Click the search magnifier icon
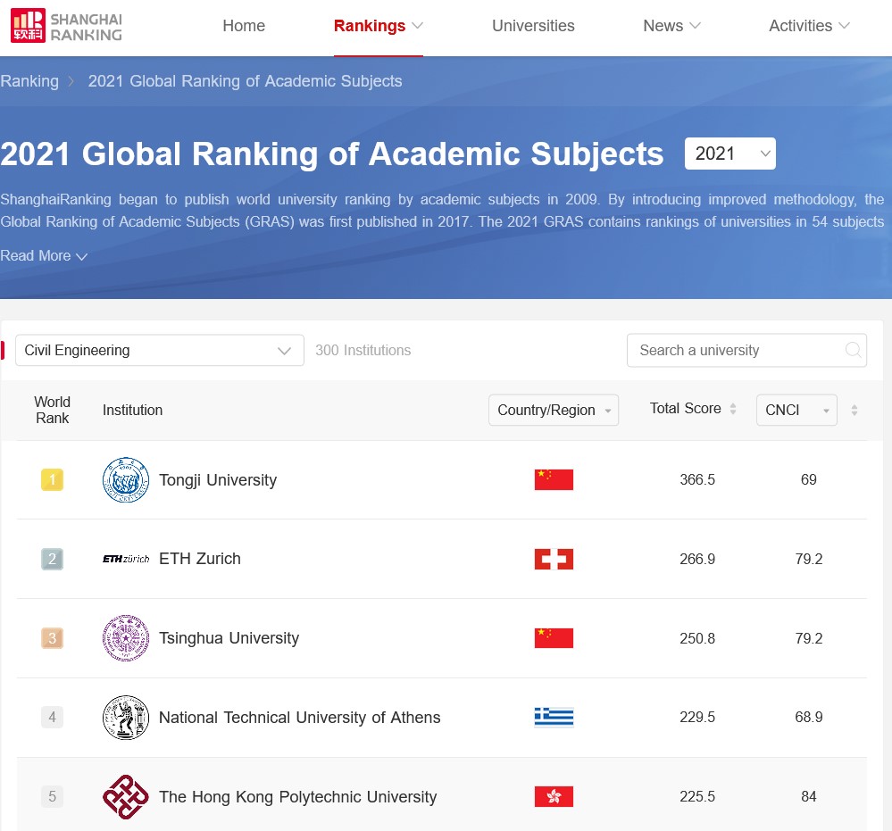Image resolution: width=892 pixels, height=831 pixels. coord(853,350)
